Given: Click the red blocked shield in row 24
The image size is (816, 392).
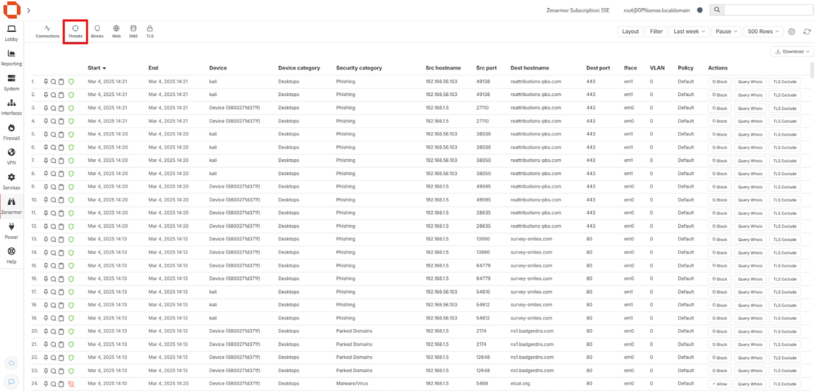Looking at the screenshot, I should 71,384.
